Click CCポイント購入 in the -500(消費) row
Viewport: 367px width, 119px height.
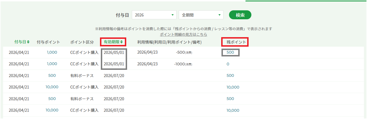[x=84, y=52]
